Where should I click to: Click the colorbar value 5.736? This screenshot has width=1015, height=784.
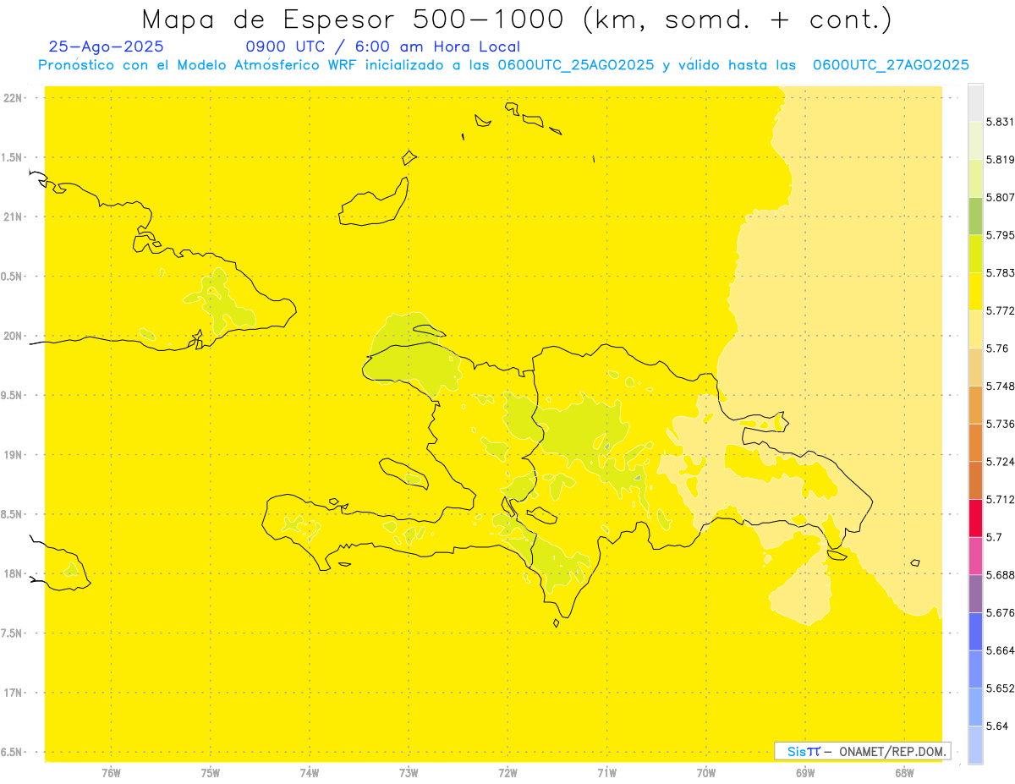(x=1001, y=424)
